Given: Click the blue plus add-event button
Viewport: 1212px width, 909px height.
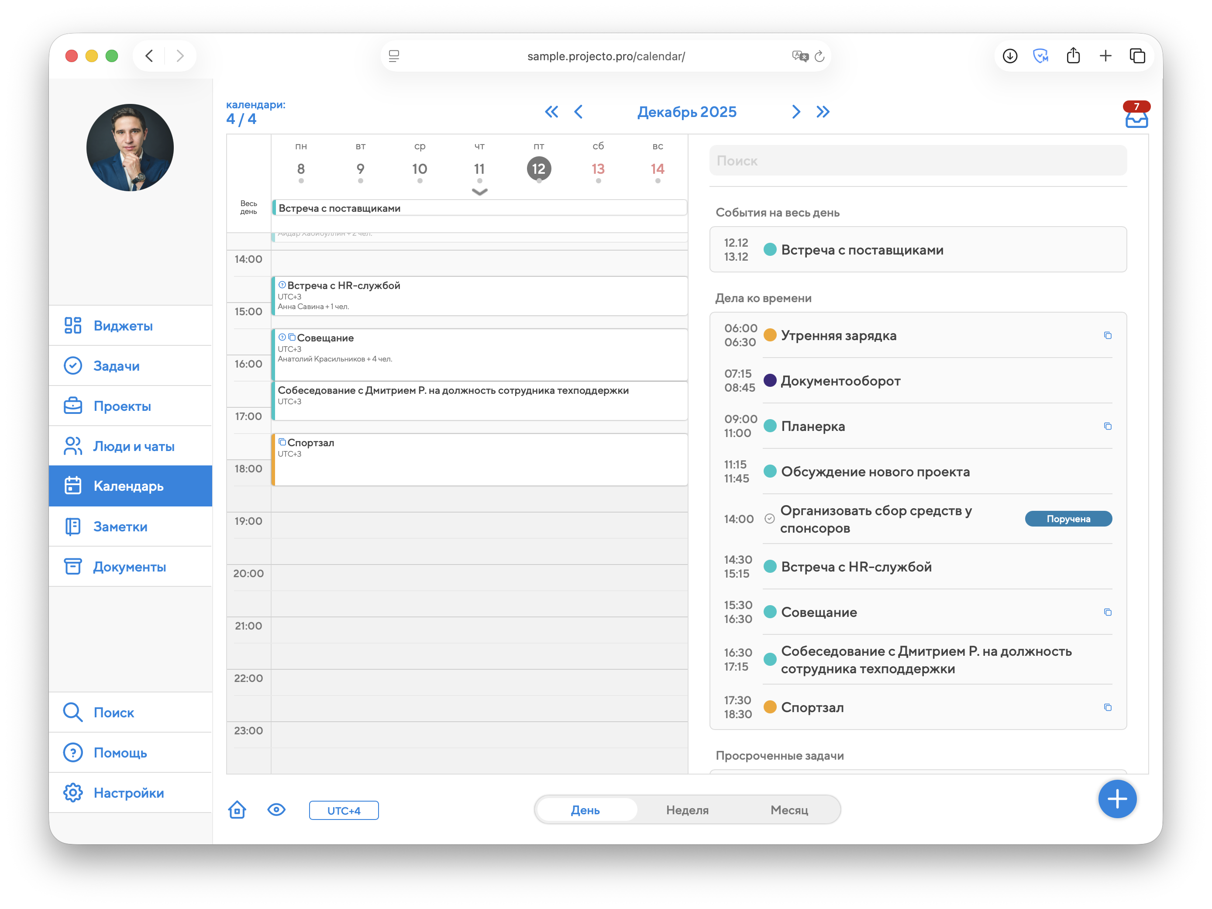Looking at the screenshot, I should (1117, 799).
